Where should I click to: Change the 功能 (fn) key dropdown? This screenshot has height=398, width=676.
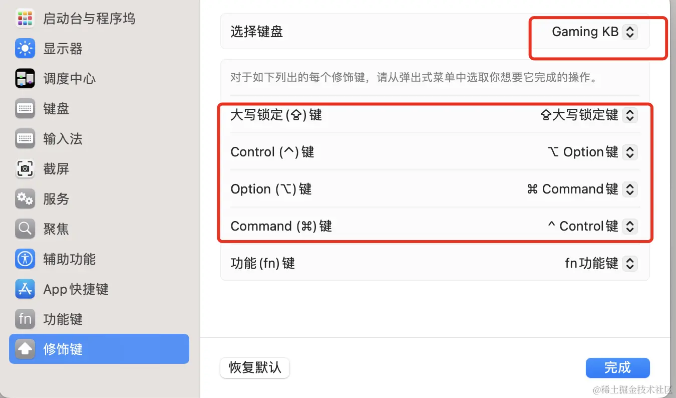(x=601, y=263)
